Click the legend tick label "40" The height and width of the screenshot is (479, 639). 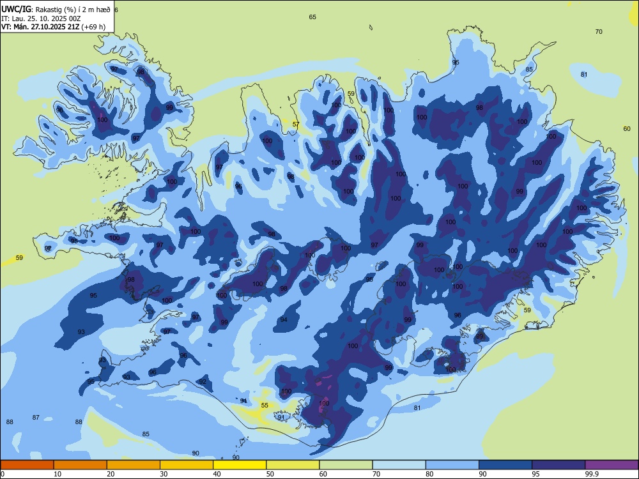coord(217,474)
